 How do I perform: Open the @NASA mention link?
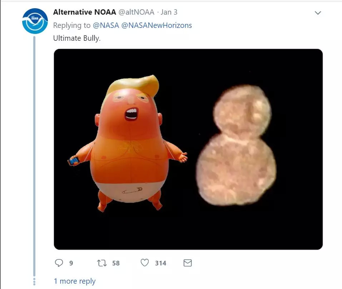click(x=106, y=25)
